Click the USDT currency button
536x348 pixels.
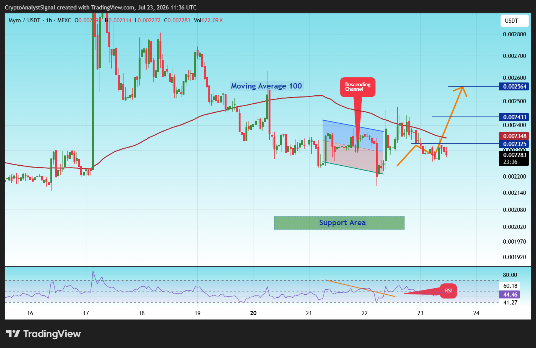coord(514,21)
